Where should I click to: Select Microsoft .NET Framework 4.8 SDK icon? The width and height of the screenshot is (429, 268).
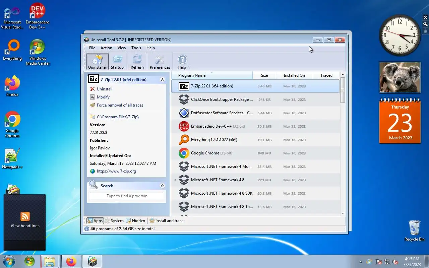[x=184, y=193]
